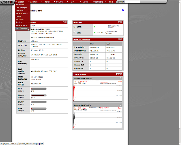Image resolution: width=181 pixels, height=145 pixels.
Task: Collapse the Current WAN Traffic graph
Action: point(120,78)
